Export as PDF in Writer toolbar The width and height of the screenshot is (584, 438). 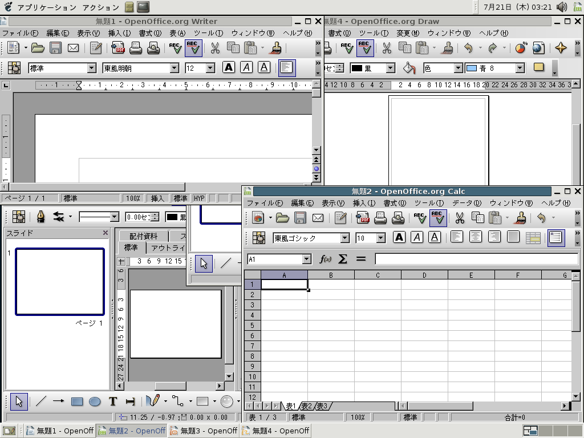pos(118,48)
